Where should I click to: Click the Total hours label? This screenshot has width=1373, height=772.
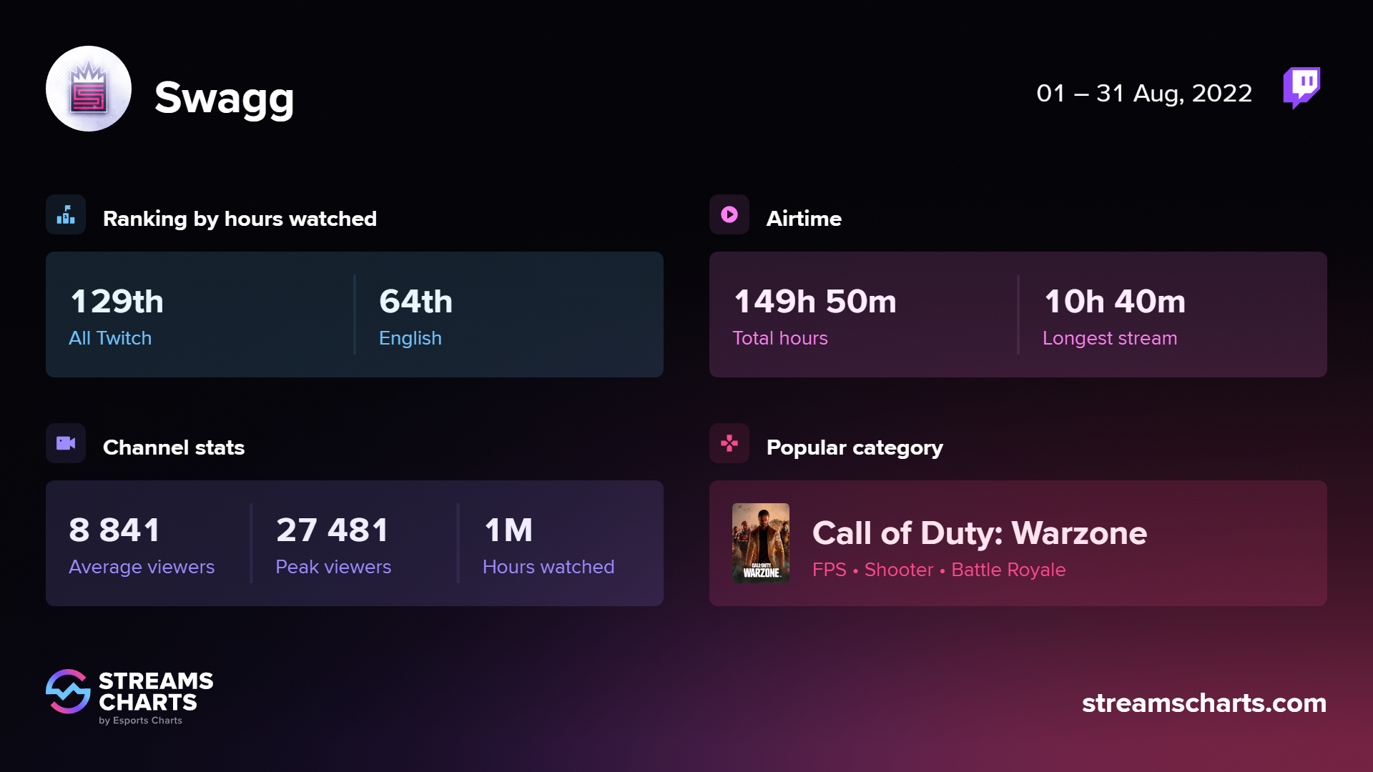tap(780, 338)
